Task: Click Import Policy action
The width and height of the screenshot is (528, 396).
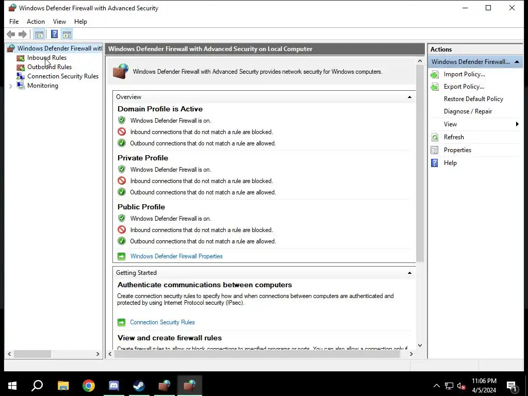Action: pos(465,74)
